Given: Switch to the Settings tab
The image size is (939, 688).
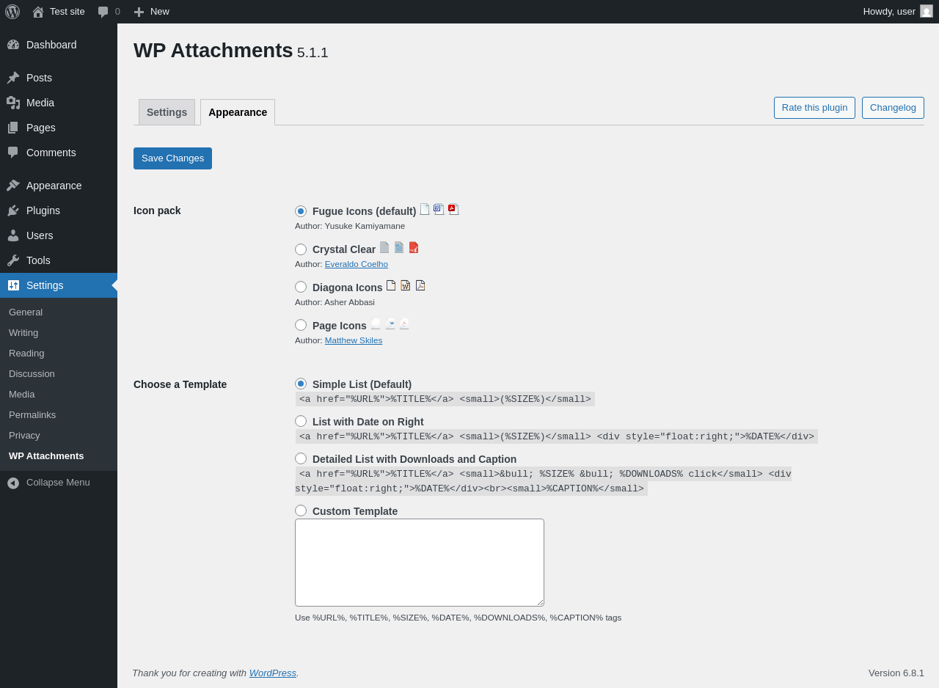Looking at the screenshot, I should click(167, 112).
